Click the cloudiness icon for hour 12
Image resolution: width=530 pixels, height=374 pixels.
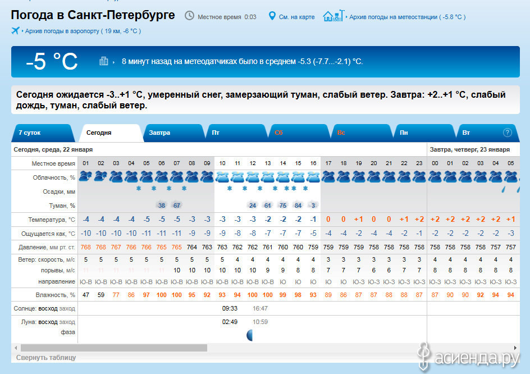(253, 176)
